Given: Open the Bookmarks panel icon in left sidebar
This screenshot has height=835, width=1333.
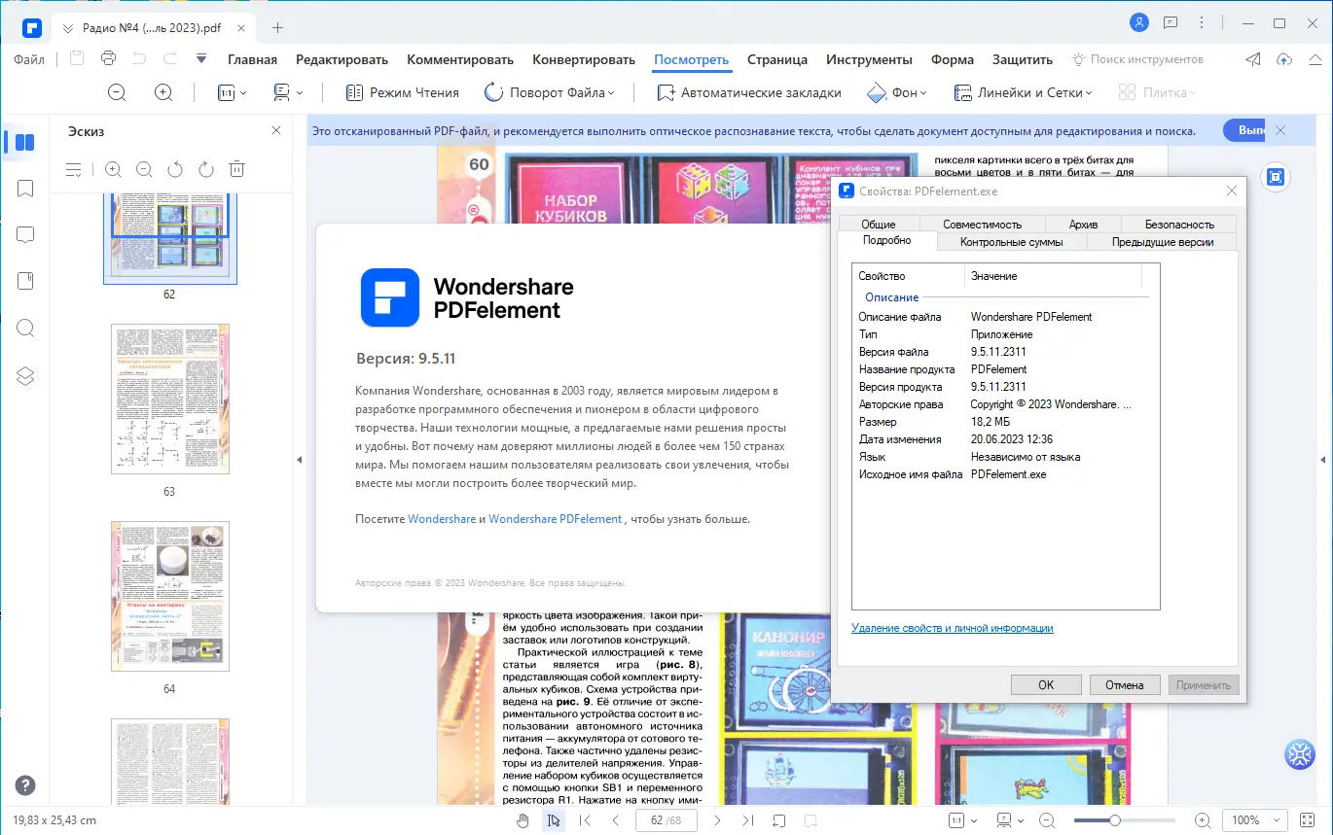Looking at the screenshot, I should [x=25, y=188].
